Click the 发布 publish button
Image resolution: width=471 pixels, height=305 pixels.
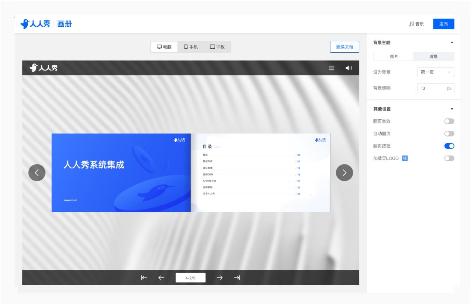(444, 24)
